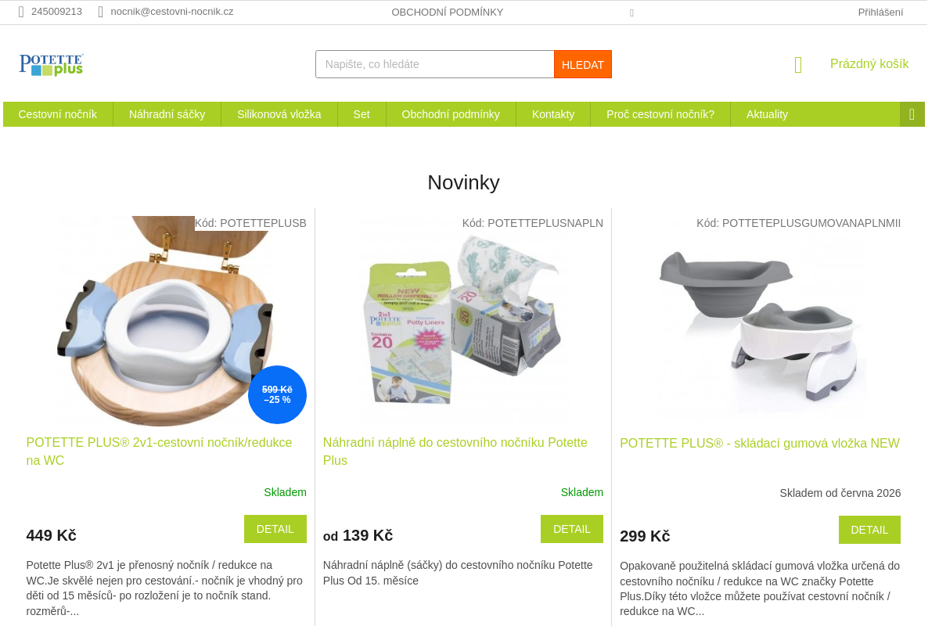Click the Přihlášení login link

coord(880,12)
